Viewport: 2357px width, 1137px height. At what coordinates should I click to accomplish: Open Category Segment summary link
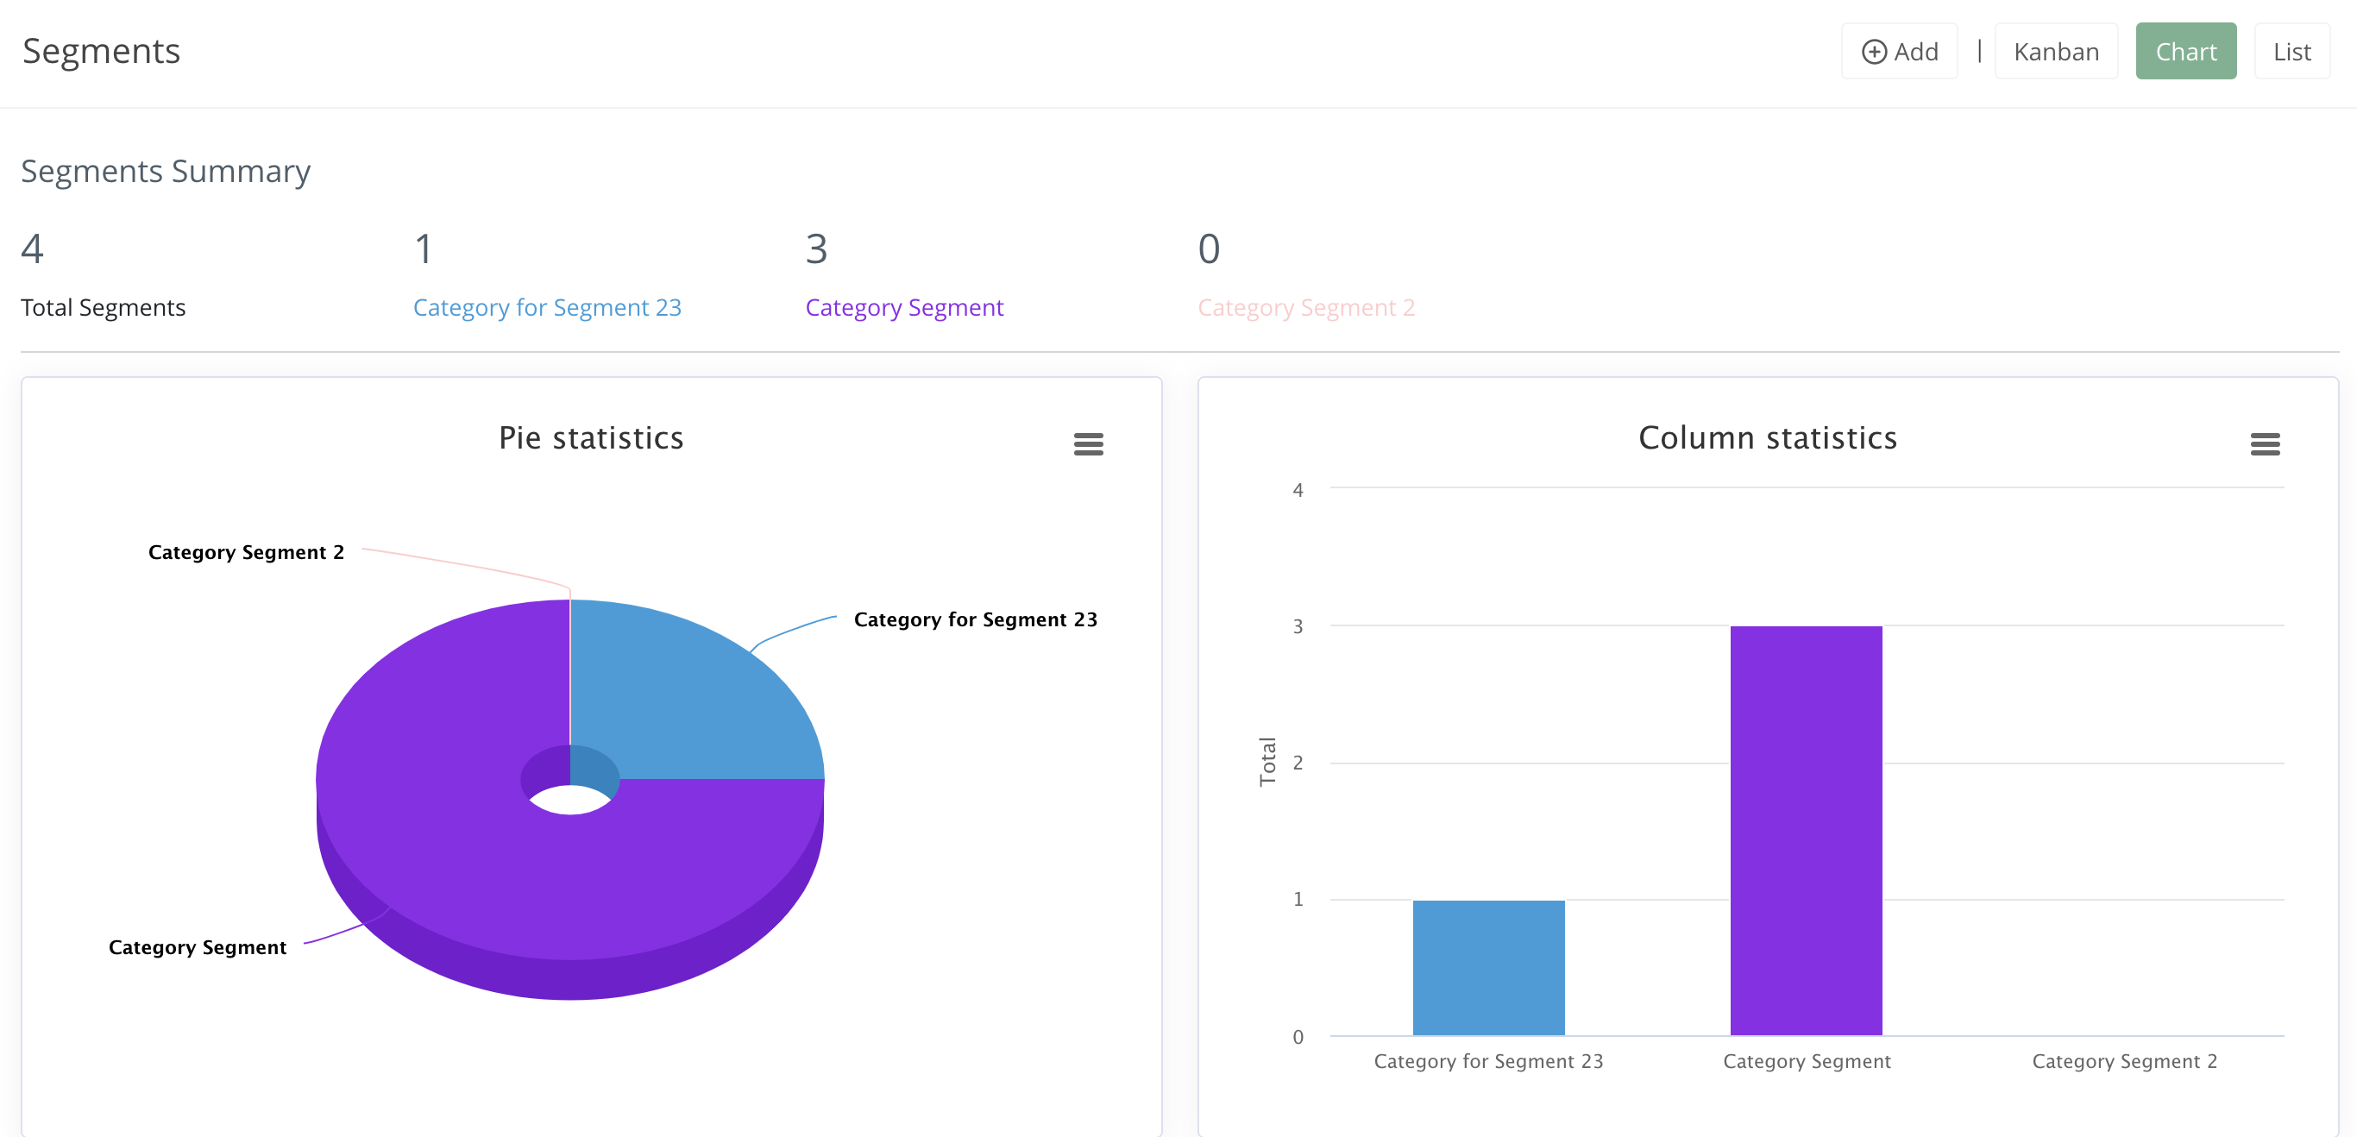[x=905, y=307]
